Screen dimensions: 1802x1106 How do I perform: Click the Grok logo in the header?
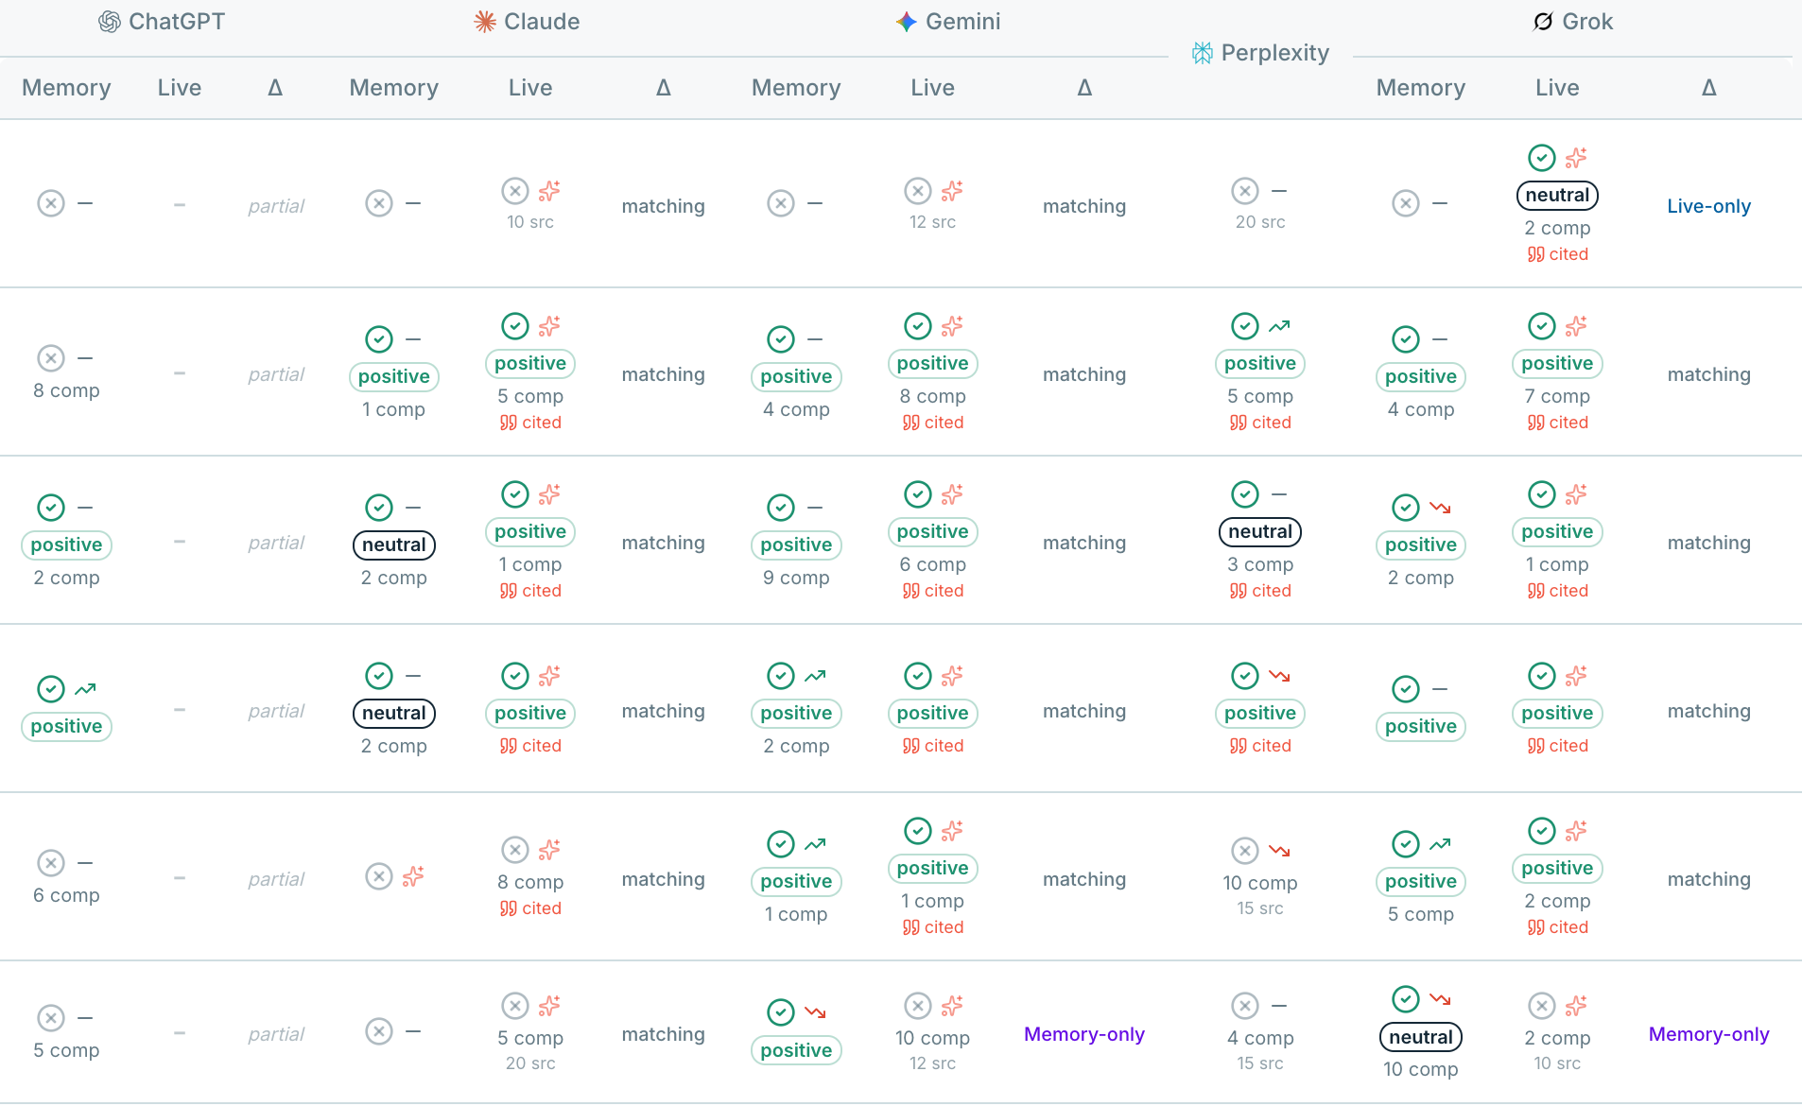(x=1543, y=22)
